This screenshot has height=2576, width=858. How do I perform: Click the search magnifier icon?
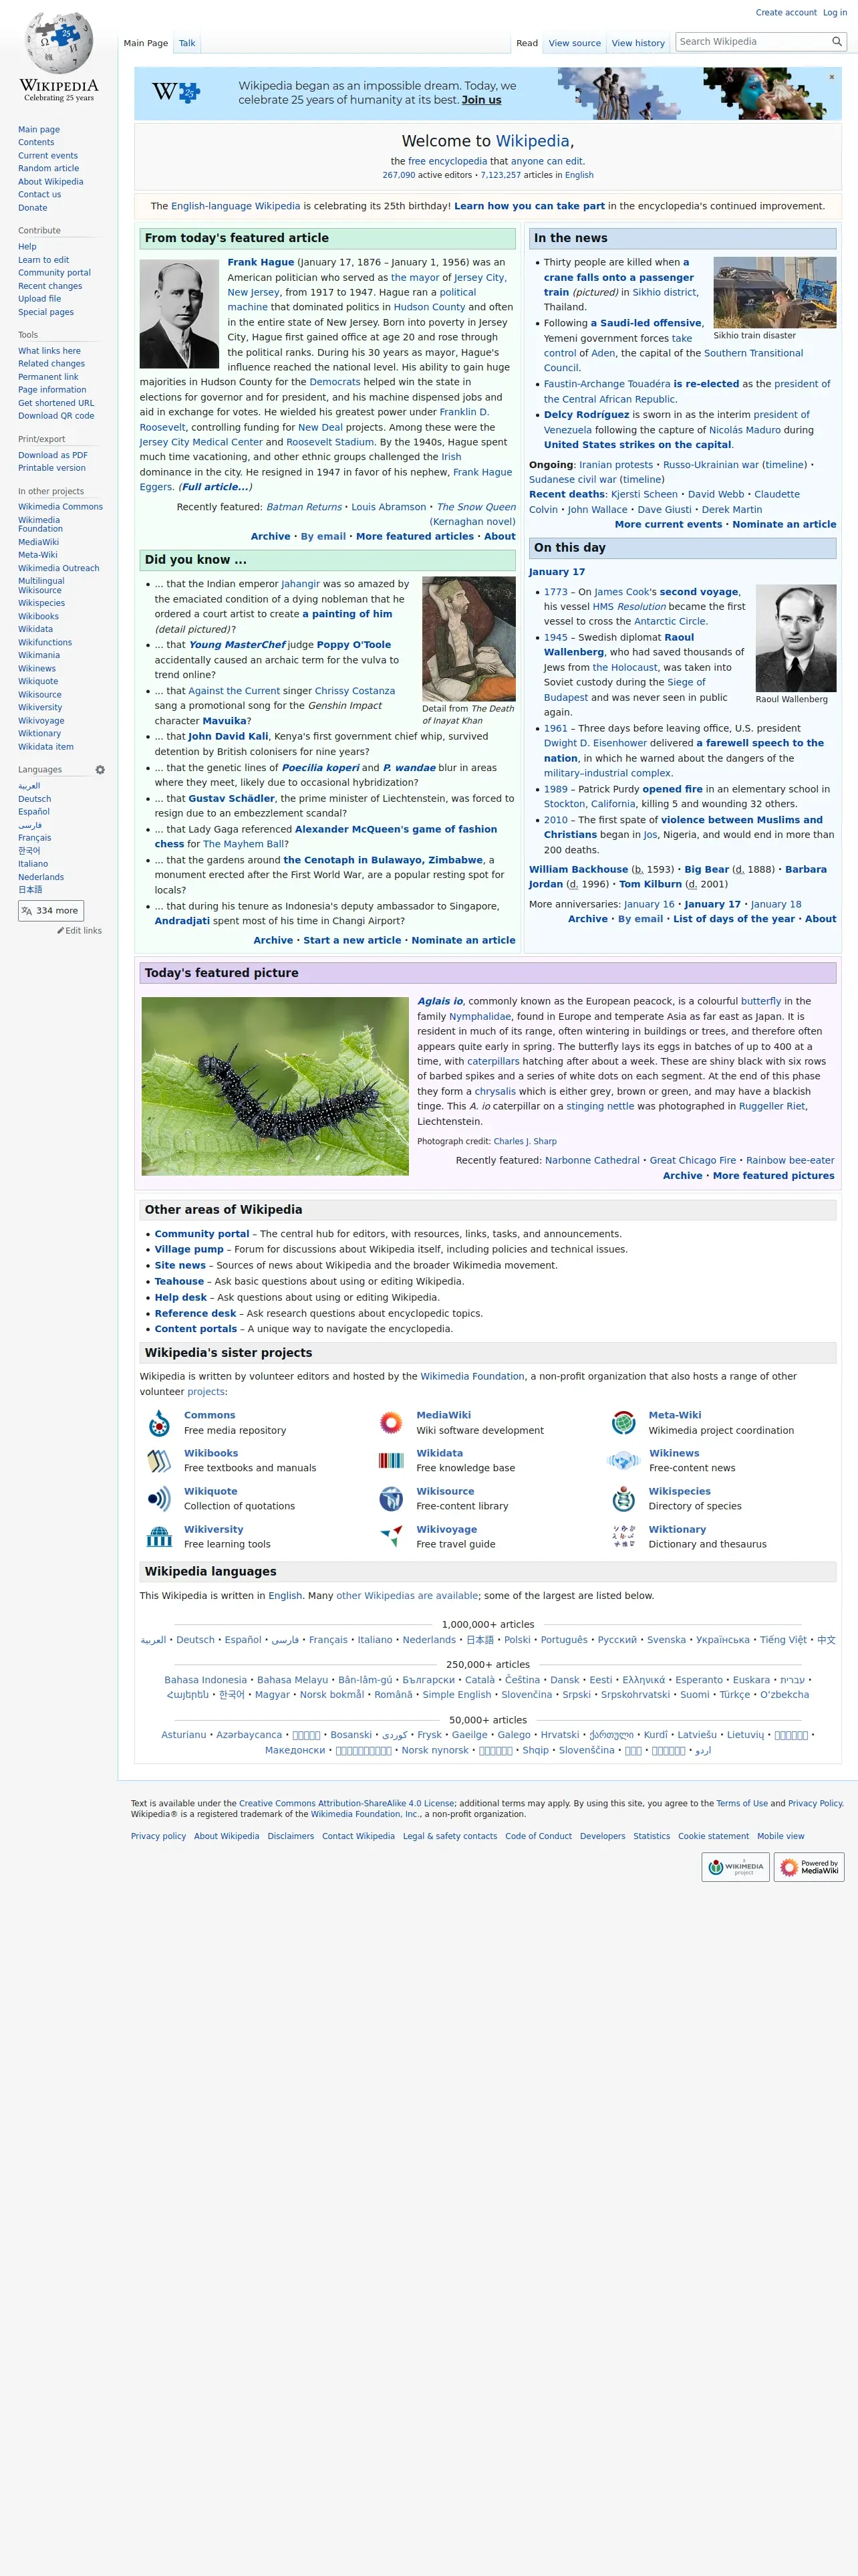pyautogui.click(x=837, y=42)
